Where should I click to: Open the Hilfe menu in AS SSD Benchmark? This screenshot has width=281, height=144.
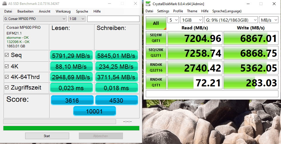coord(97,11)
